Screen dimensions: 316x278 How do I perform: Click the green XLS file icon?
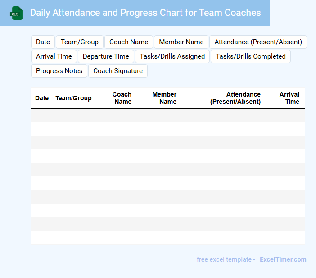tap(16, 13)
